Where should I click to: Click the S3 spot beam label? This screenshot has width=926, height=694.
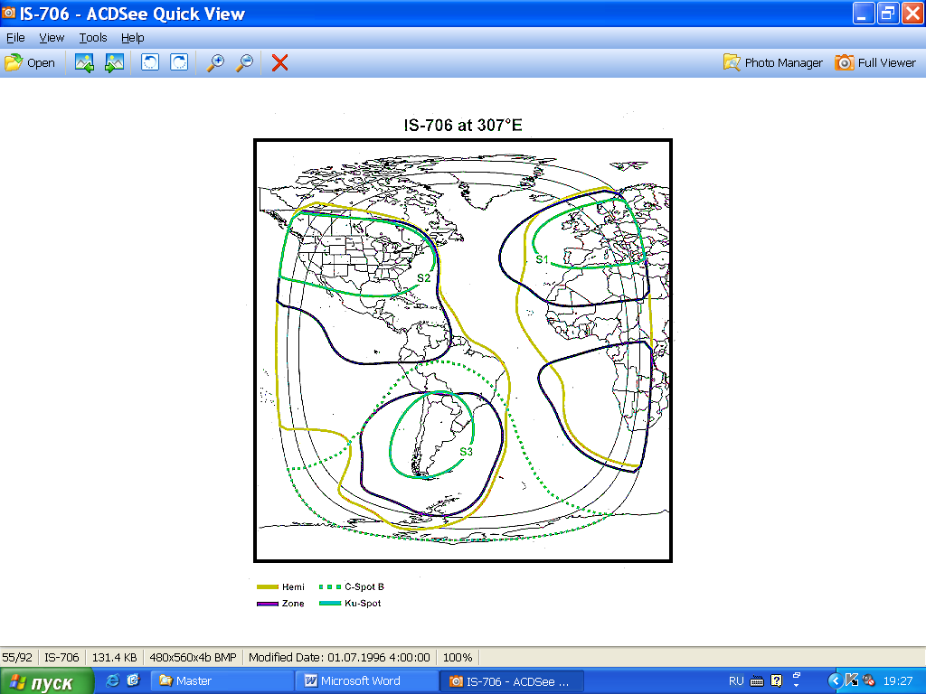coord(466,452)
